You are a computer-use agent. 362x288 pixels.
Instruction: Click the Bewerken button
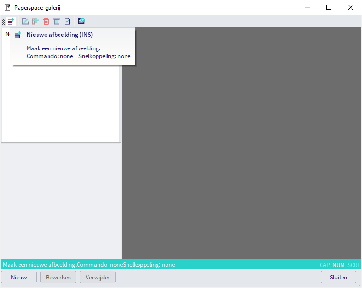click(58, 277)
